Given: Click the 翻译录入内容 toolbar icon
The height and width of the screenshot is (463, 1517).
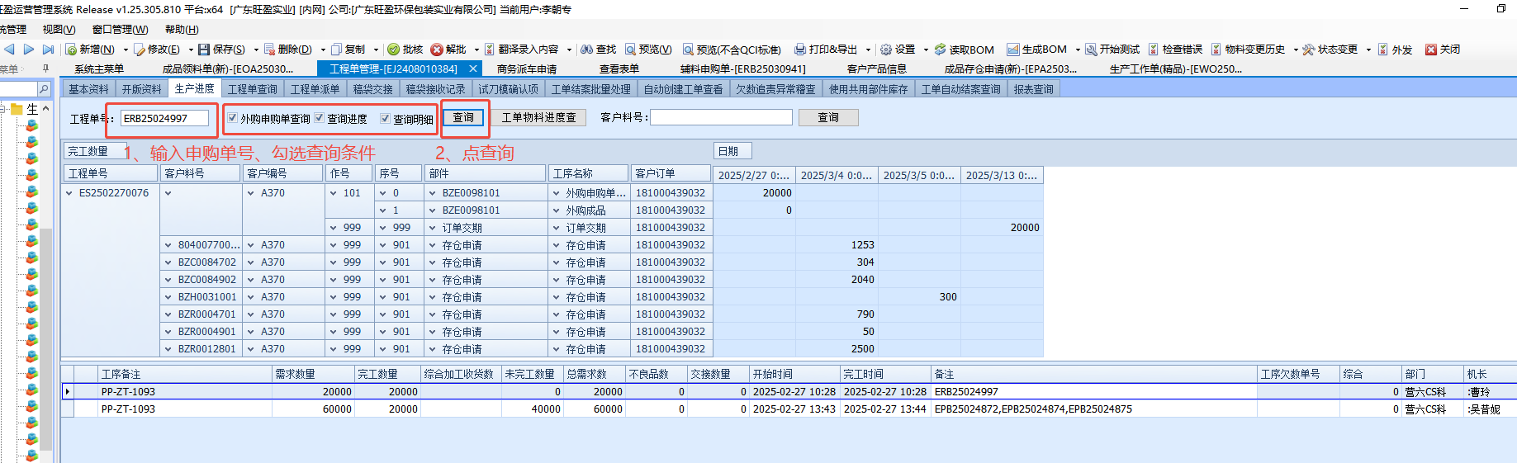Looking at the screenshot, I should [490, 50].
